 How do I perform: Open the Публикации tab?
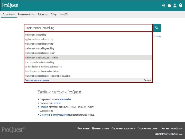(x=43, y=14)
